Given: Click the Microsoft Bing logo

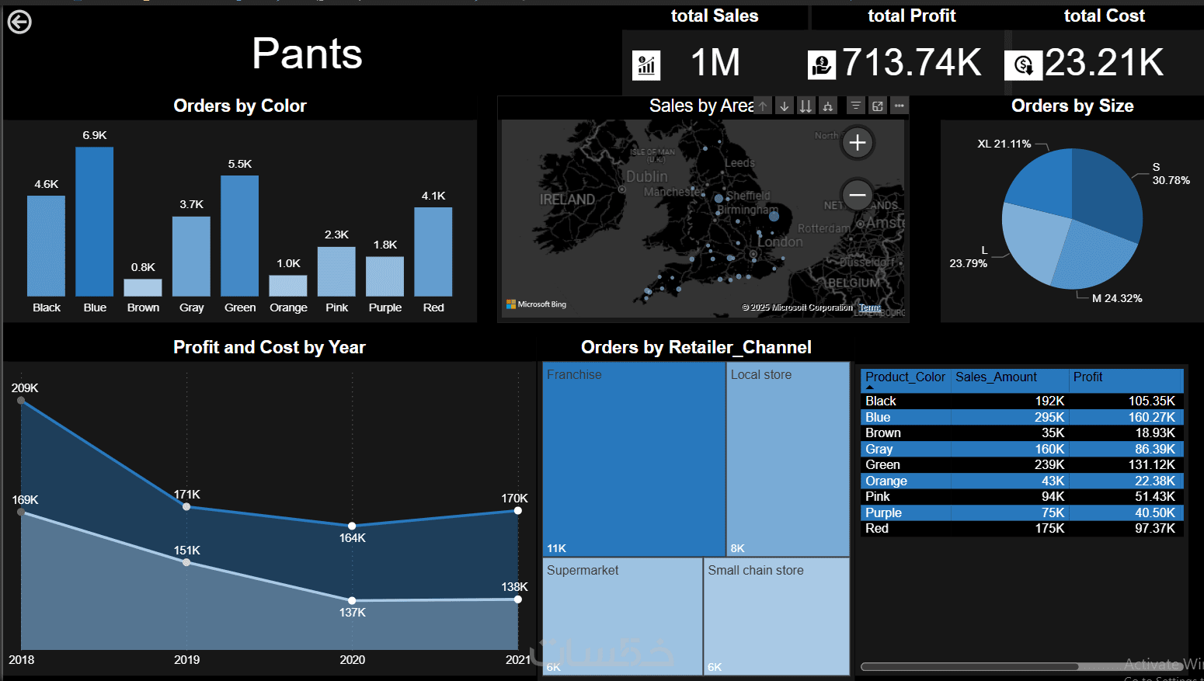Looking at the screenshot, I should [x=536, y=304].
